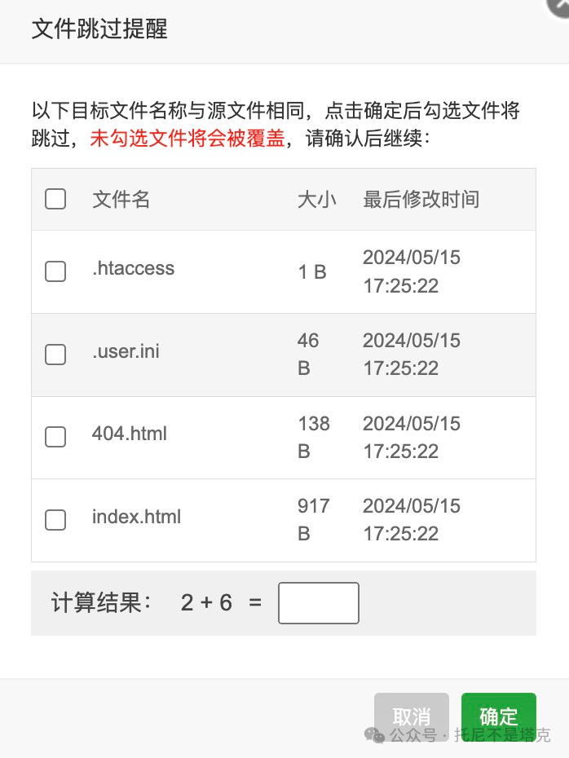This screenshot has height=758, width=569.
Task: Focus the calculation result input box
Action: pyautogui.click(x=319, y=603)
